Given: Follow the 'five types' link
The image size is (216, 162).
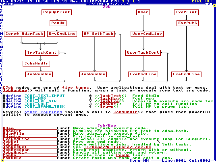Looking at the screenshot, I should click(76, 88).
